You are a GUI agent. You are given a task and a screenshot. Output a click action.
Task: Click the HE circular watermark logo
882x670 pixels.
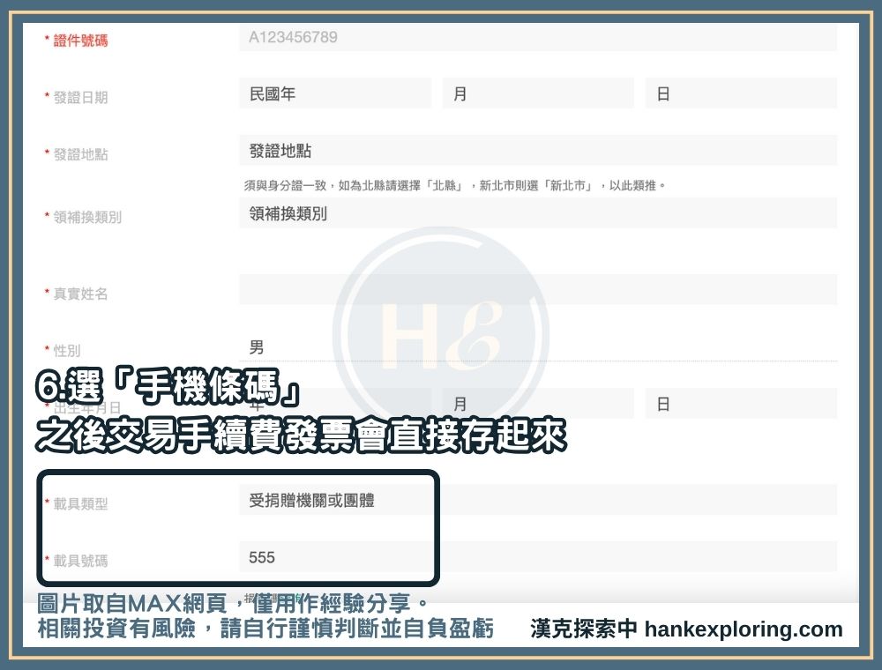tap(440, 335)
